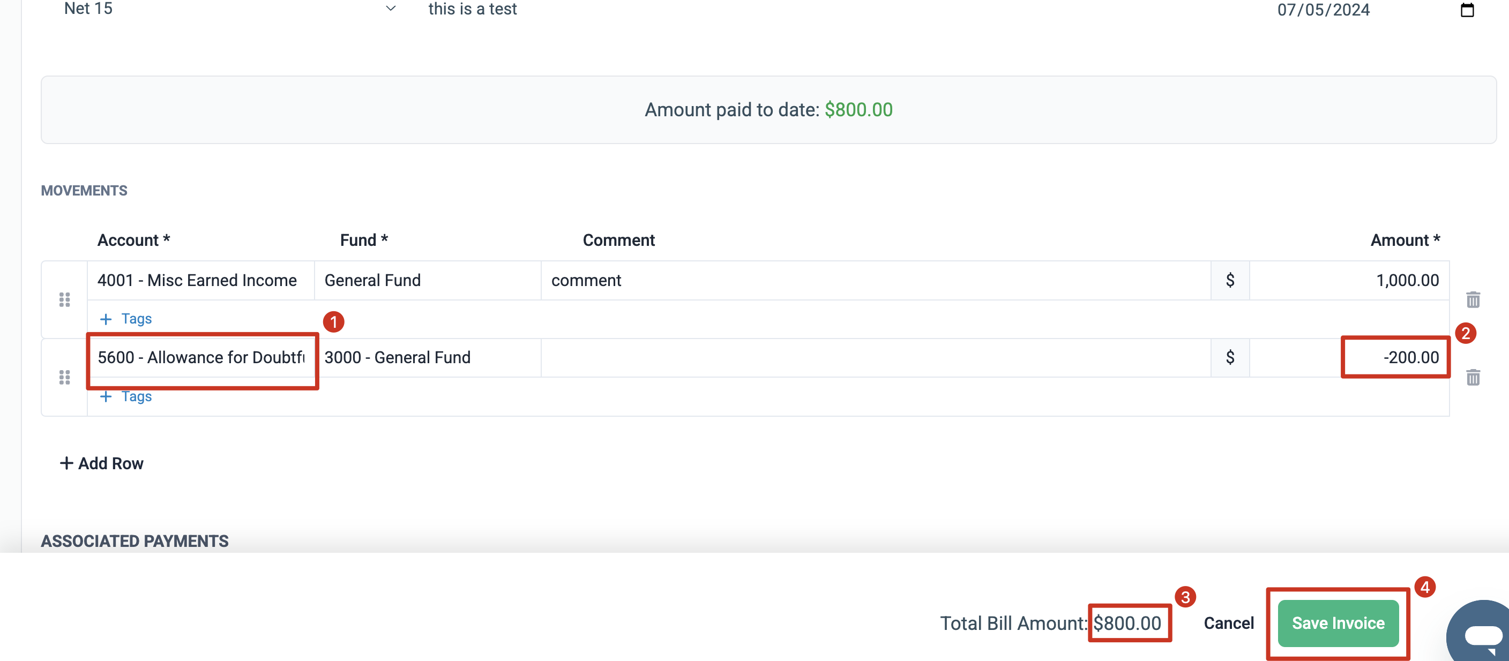1509x661 pixels.
Task: Expand the Net 15 terms dropdown
Action: pos(391,9)
